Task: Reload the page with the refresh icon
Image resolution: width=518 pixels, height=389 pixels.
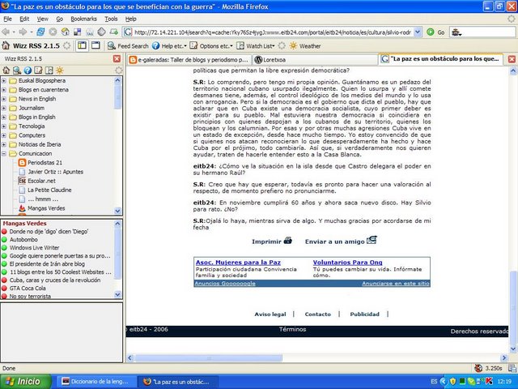Action: click(x=40, y=32)
